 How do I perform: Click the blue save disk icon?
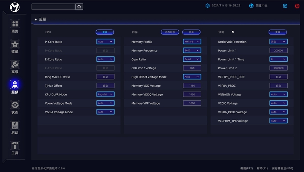[x=285, y=6]
